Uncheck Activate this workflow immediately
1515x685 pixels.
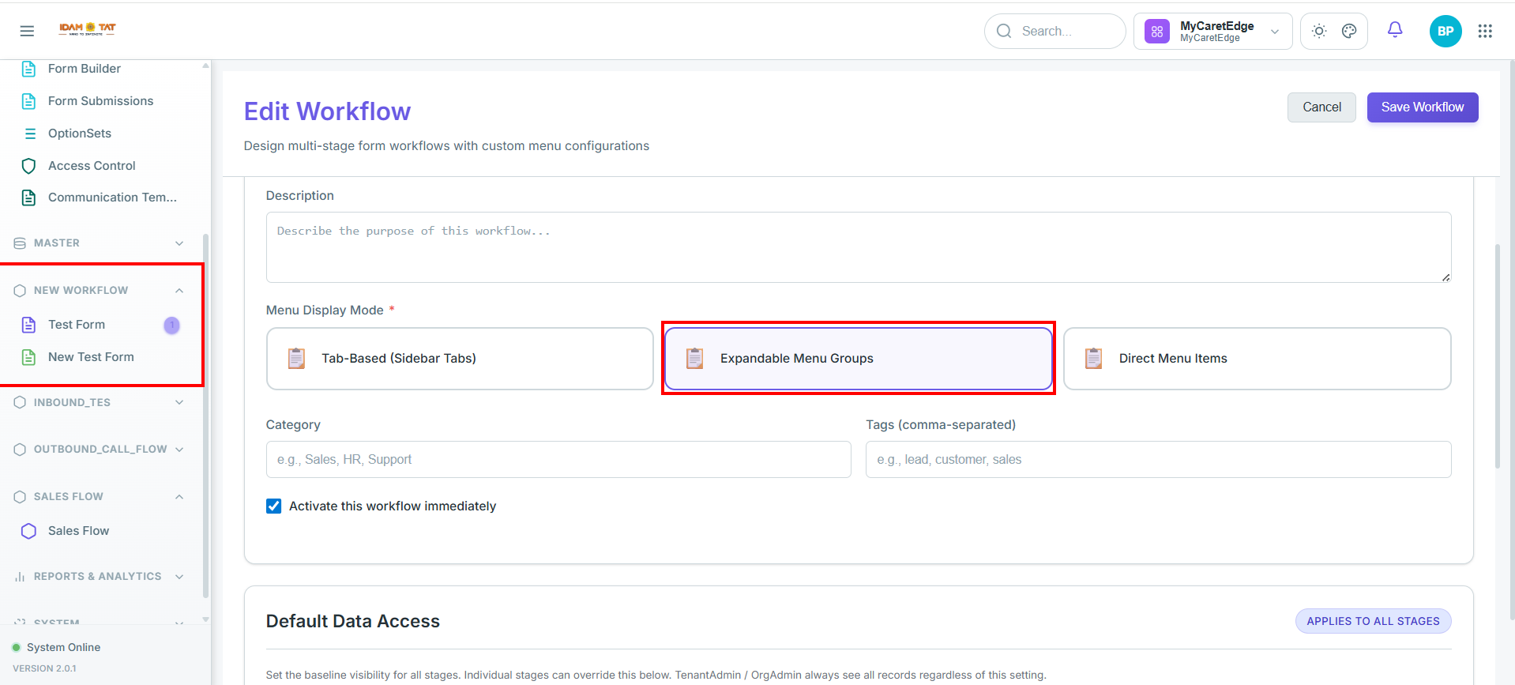click(x=273, y=506)
